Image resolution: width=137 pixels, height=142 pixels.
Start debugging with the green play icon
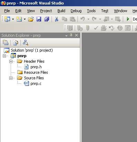[x=128, y=19]
